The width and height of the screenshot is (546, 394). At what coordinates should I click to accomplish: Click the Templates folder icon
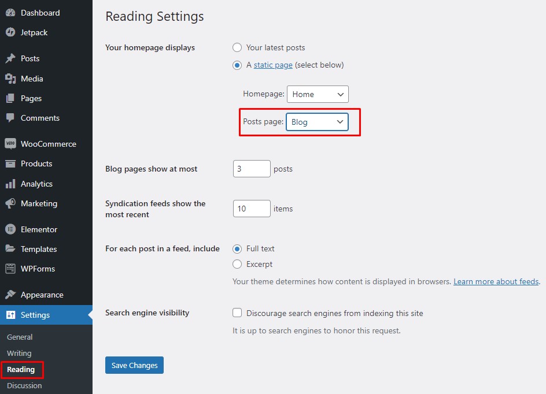click(x=10, y=249)
